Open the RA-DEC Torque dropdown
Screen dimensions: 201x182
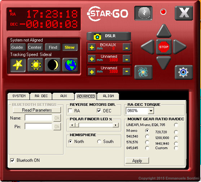[x=151, y=111]
